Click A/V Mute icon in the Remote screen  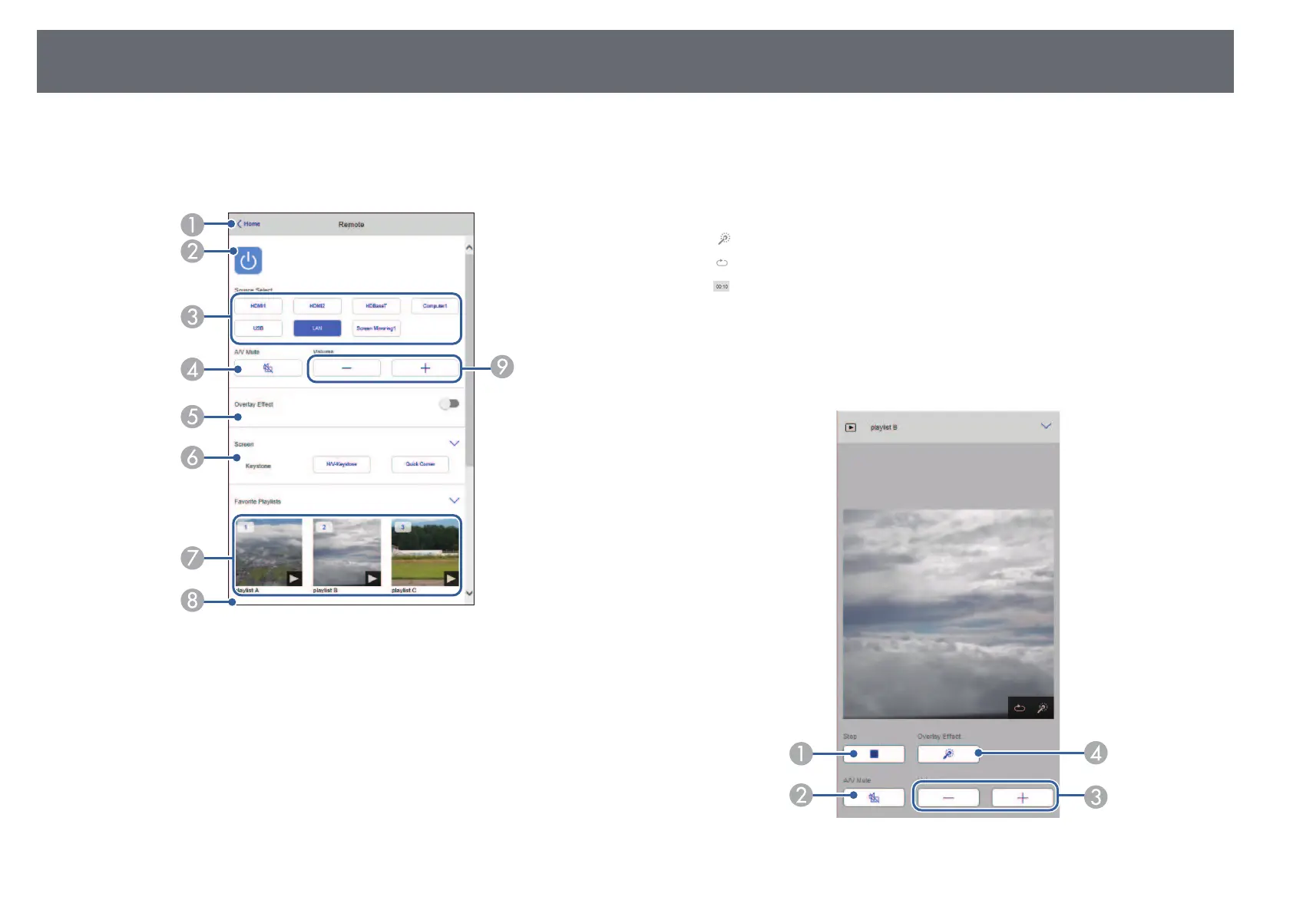coord(268,368)
